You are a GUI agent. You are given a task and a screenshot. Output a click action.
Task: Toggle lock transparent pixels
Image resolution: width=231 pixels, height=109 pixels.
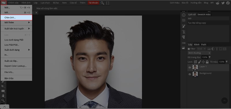[x=195, y=62]
